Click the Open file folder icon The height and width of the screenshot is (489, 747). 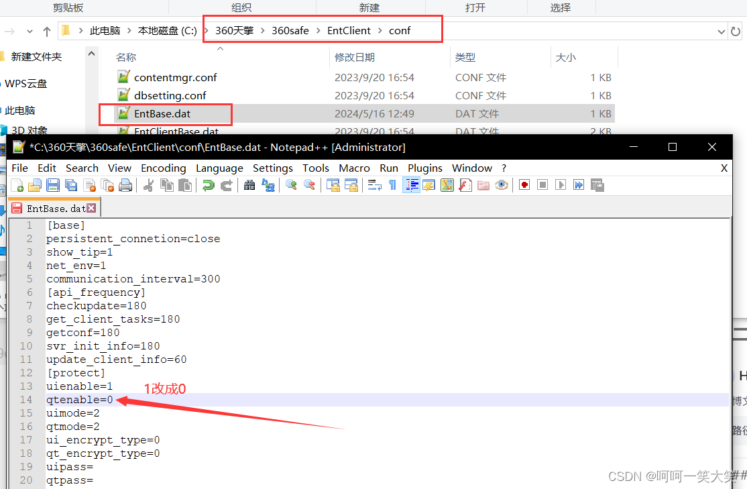pos(35,185)
